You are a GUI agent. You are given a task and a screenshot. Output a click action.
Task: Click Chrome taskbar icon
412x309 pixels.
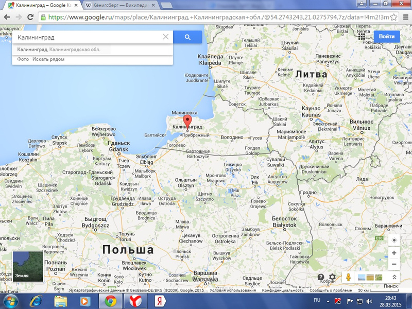tap(110, 301)
